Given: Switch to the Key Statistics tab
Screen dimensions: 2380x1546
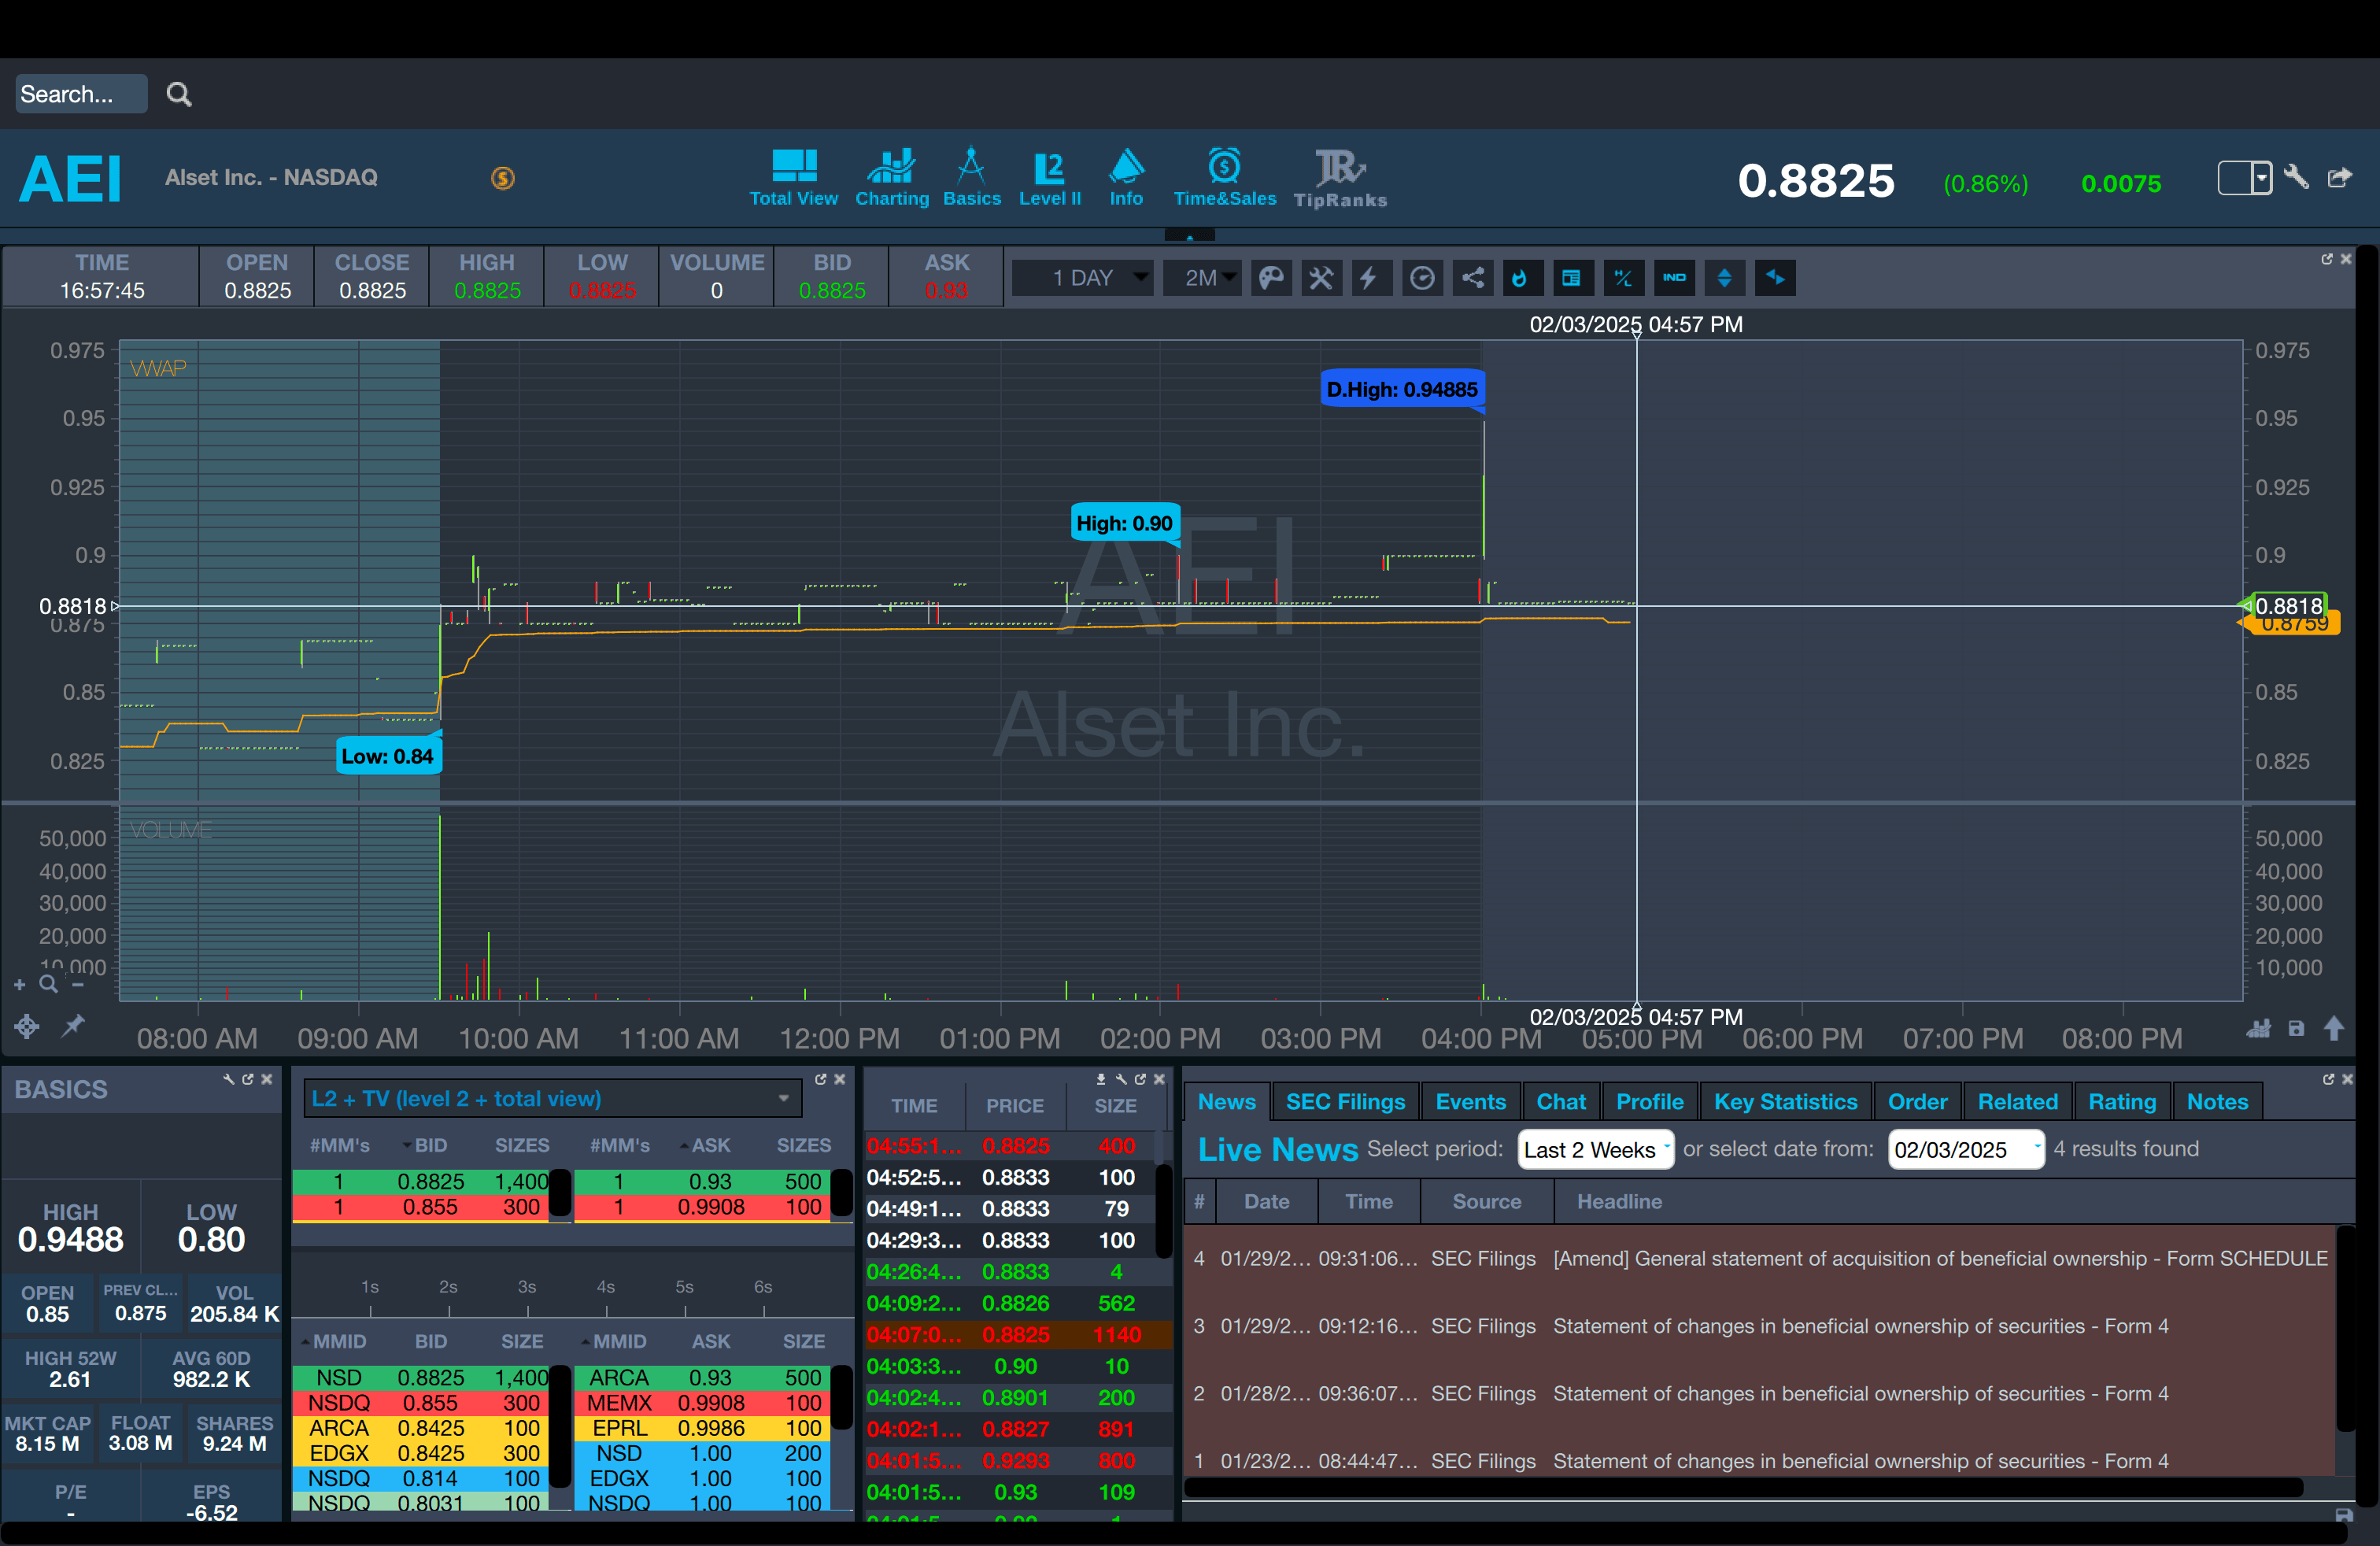Looking at the screenshot, I should point(1785,1101).
